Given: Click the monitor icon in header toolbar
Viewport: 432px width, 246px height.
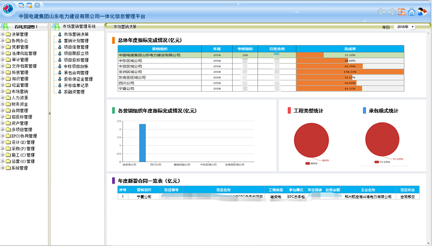Looking at the screenshot, I should coord(37,5).
